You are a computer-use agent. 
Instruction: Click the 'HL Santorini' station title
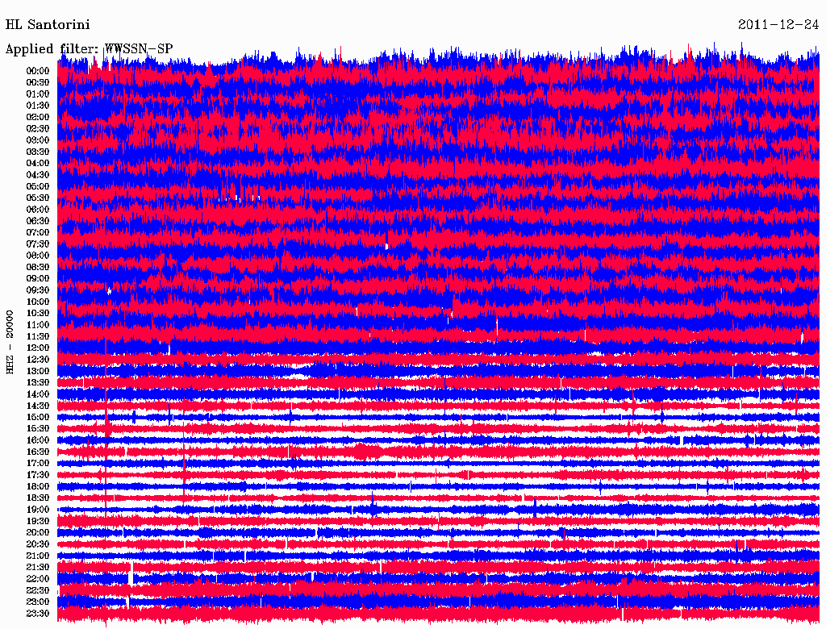48,25
